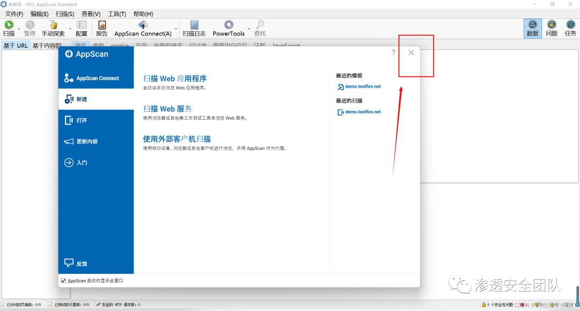Open the 扫描(S) menu
Image resolution: width=580 pixels, height=311 pixels.
65,14
